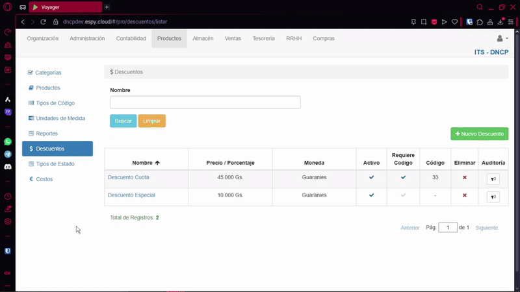Toggle Requiere Codigo for Descuento Especial
Screen dimensions: 520x292
click(403, 195)
